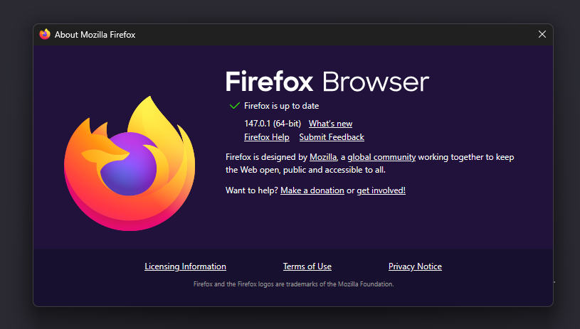This screenshot has height=329, width=580.
Task: View the Licensing Information page
Action: [x=185, y=266]
